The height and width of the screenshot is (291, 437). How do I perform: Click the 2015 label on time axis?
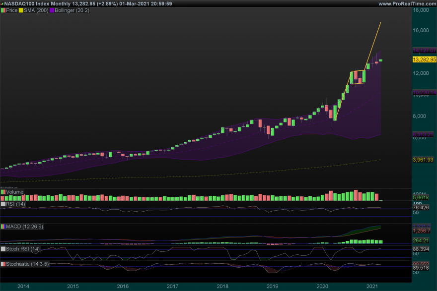pos(73,286)
